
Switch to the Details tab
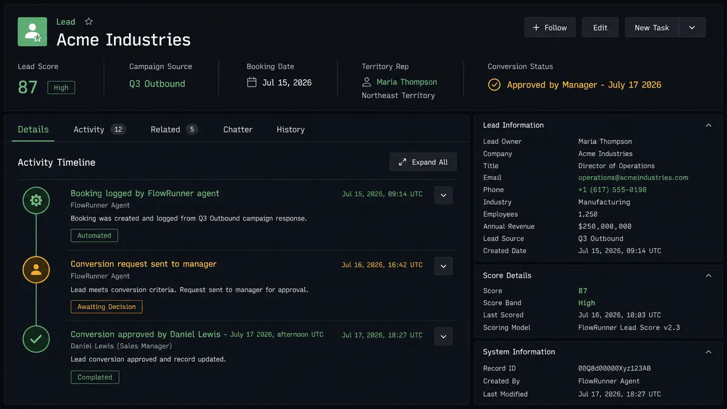[33, 129]
